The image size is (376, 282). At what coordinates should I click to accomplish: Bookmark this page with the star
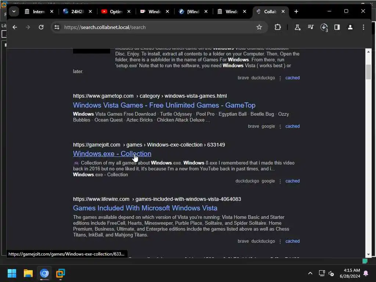pos(259,27)
